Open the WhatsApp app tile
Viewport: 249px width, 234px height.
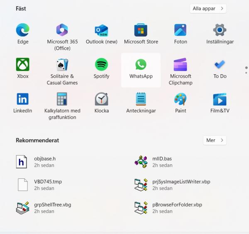point(141,70)
